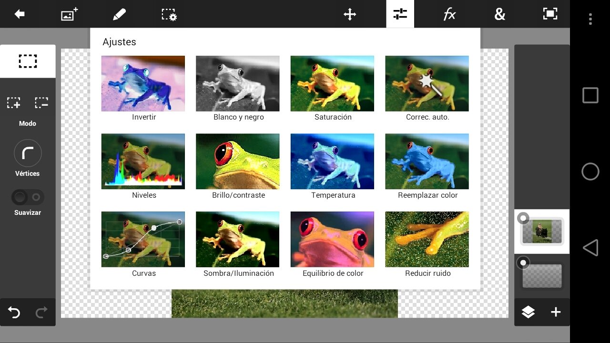
Task: Select the empty transparent layer thumbnail
Action: coord(542,276)
